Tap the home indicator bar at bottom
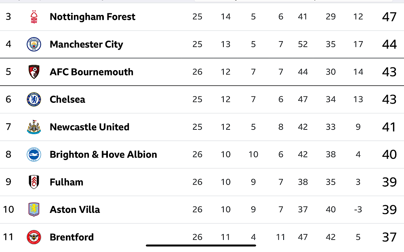Screen dimensions: 404x252 click(x=201, y=246)
